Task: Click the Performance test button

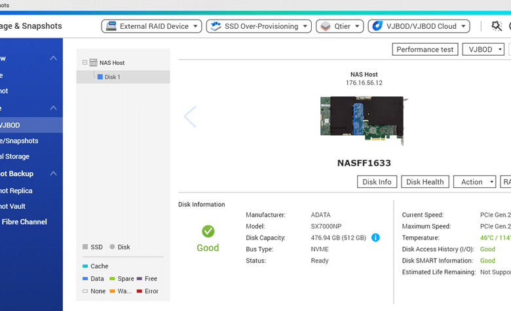Action: [425, 50]
